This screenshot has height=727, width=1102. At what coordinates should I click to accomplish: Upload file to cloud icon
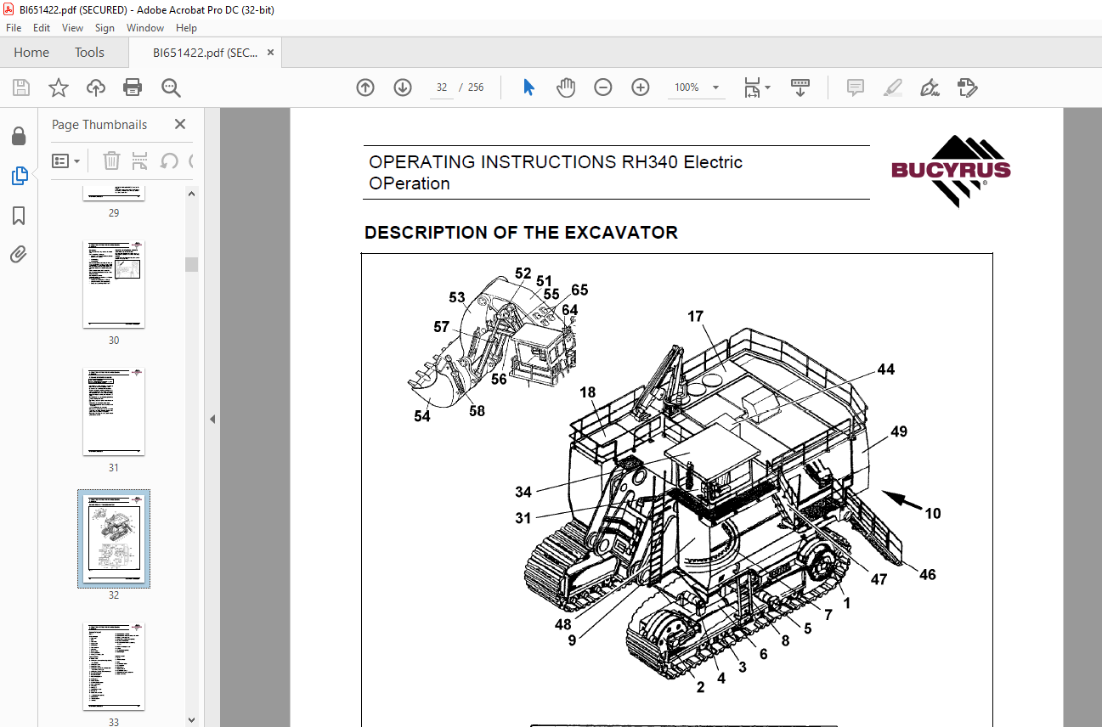click(96, 87)
